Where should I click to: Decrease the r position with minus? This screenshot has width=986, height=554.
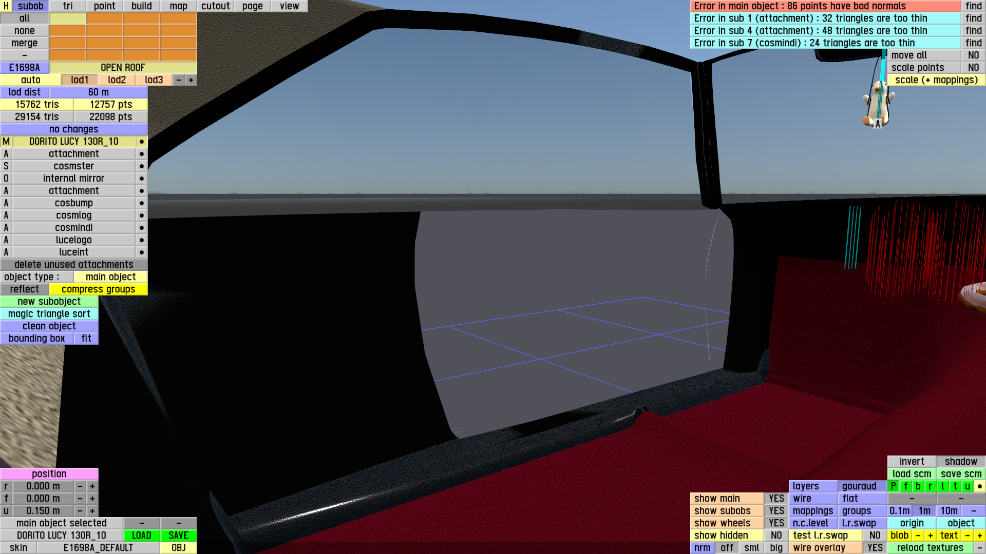pyautogui.click(x=80, y=486)
